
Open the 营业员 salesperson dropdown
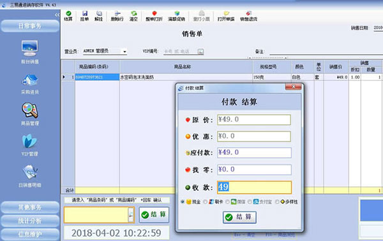pyautogui.click(x=124, y=52)
